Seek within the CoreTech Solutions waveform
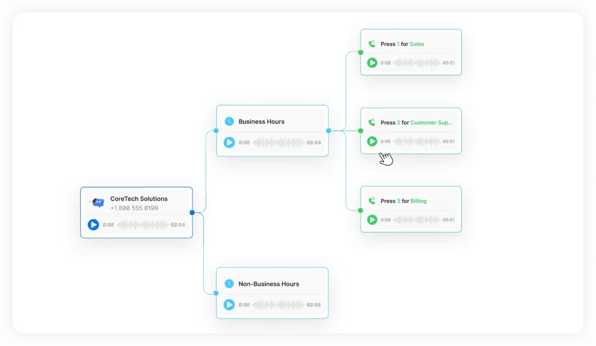 [142, 225]
